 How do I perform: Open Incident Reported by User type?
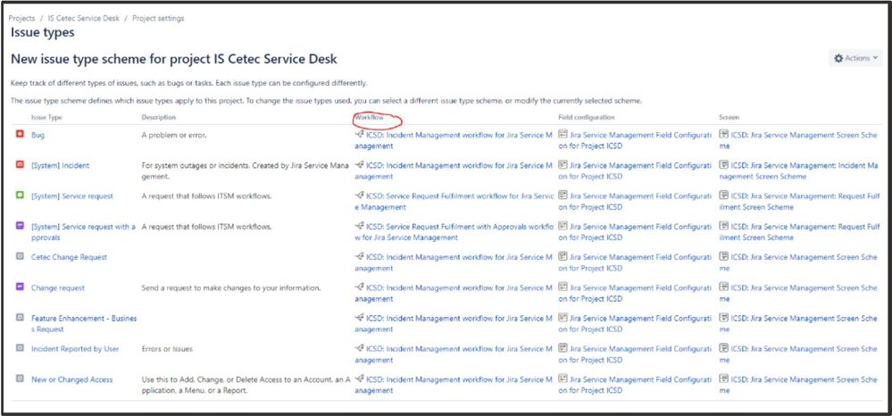coord(75,349)
